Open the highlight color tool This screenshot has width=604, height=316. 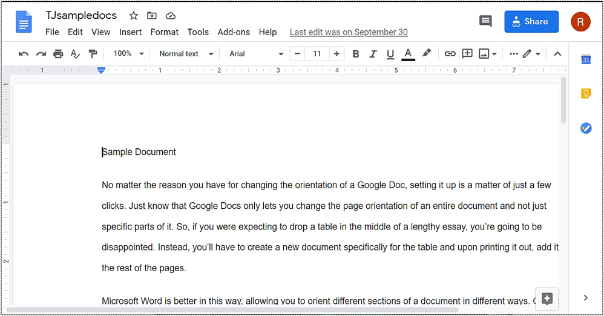coord(427,53)
